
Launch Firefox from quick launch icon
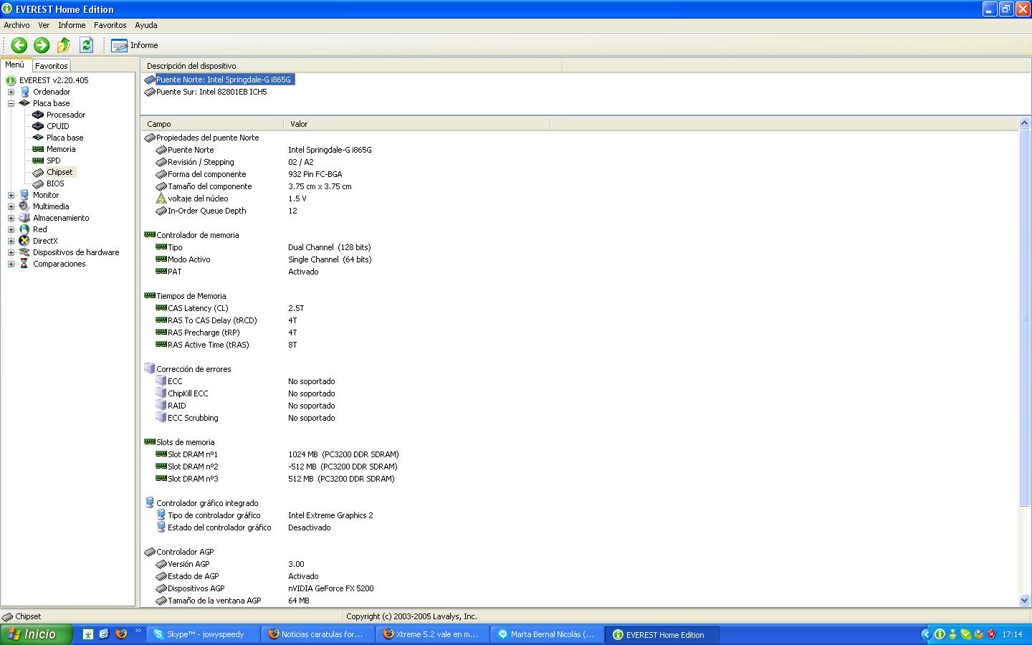(120, 634)
